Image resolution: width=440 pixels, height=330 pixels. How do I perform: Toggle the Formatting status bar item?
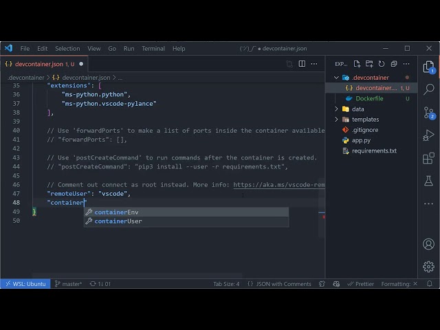399,284
